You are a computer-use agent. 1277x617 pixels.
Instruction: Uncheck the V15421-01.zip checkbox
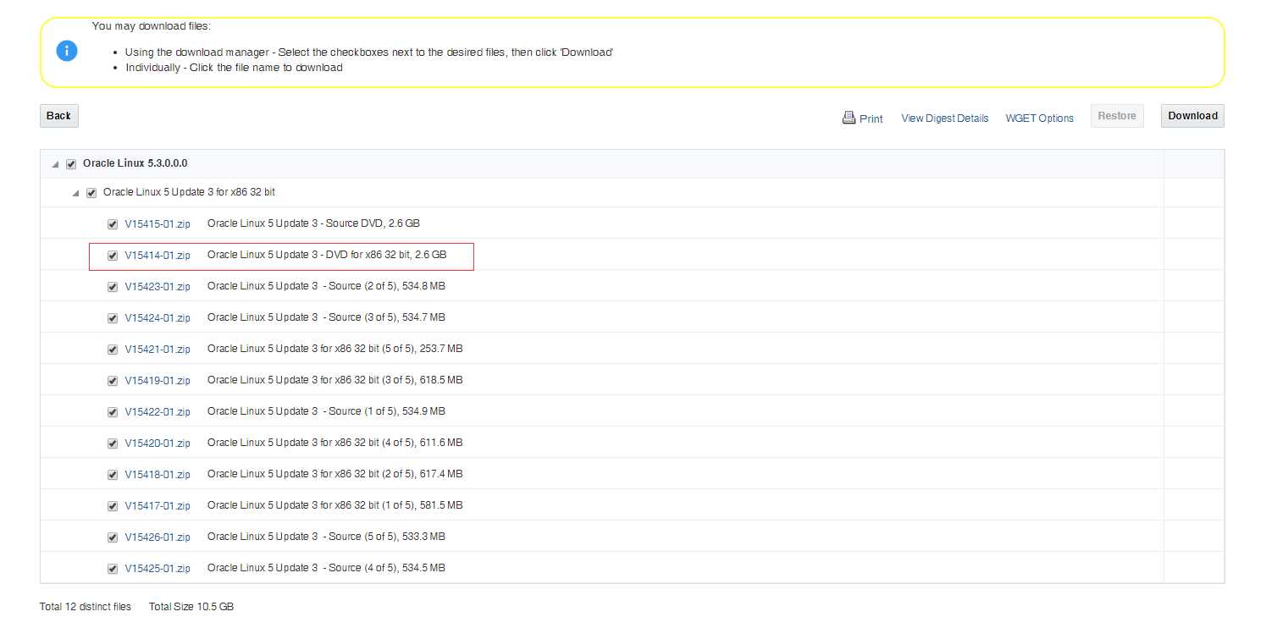[113, 350]
